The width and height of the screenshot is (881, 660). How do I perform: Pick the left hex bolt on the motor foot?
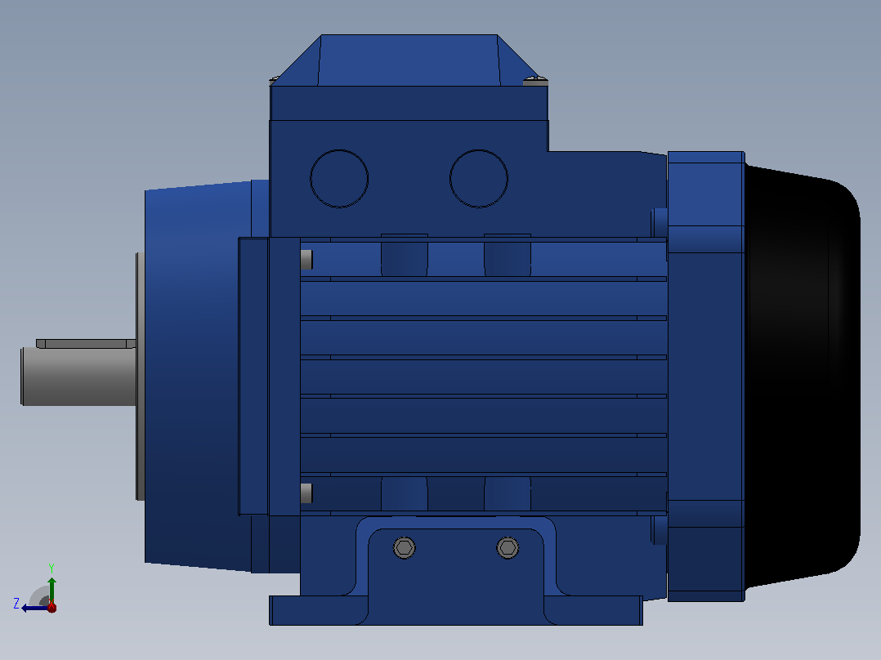405,547
